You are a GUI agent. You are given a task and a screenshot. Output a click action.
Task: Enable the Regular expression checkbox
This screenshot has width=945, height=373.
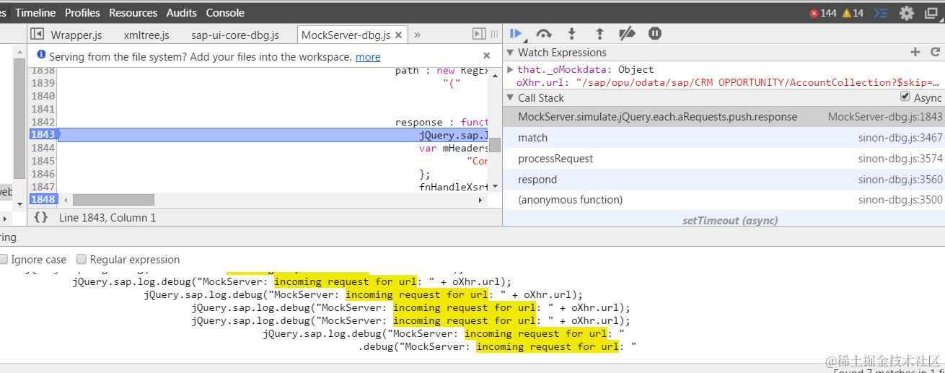(82, 259)
